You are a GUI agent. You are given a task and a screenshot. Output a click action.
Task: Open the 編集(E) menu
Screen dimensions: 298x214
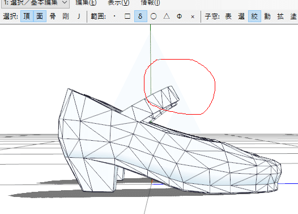click(86, 3)
